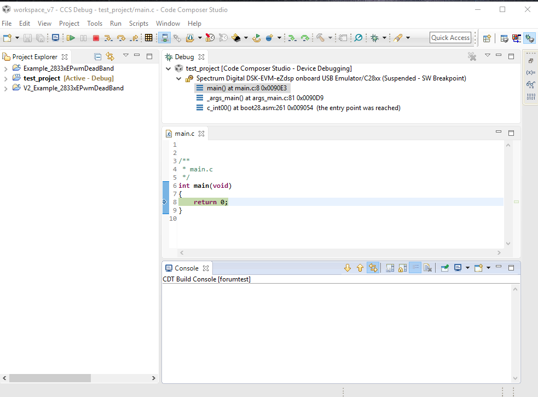This screenshot has height=397, width=538.
Task: Toggle the Console Scroll Lock icon
Action: [402, 268]
